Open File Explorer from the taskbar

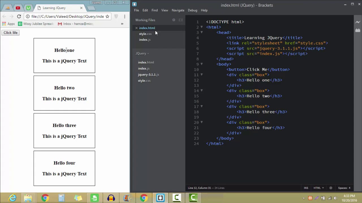point(28,198)
